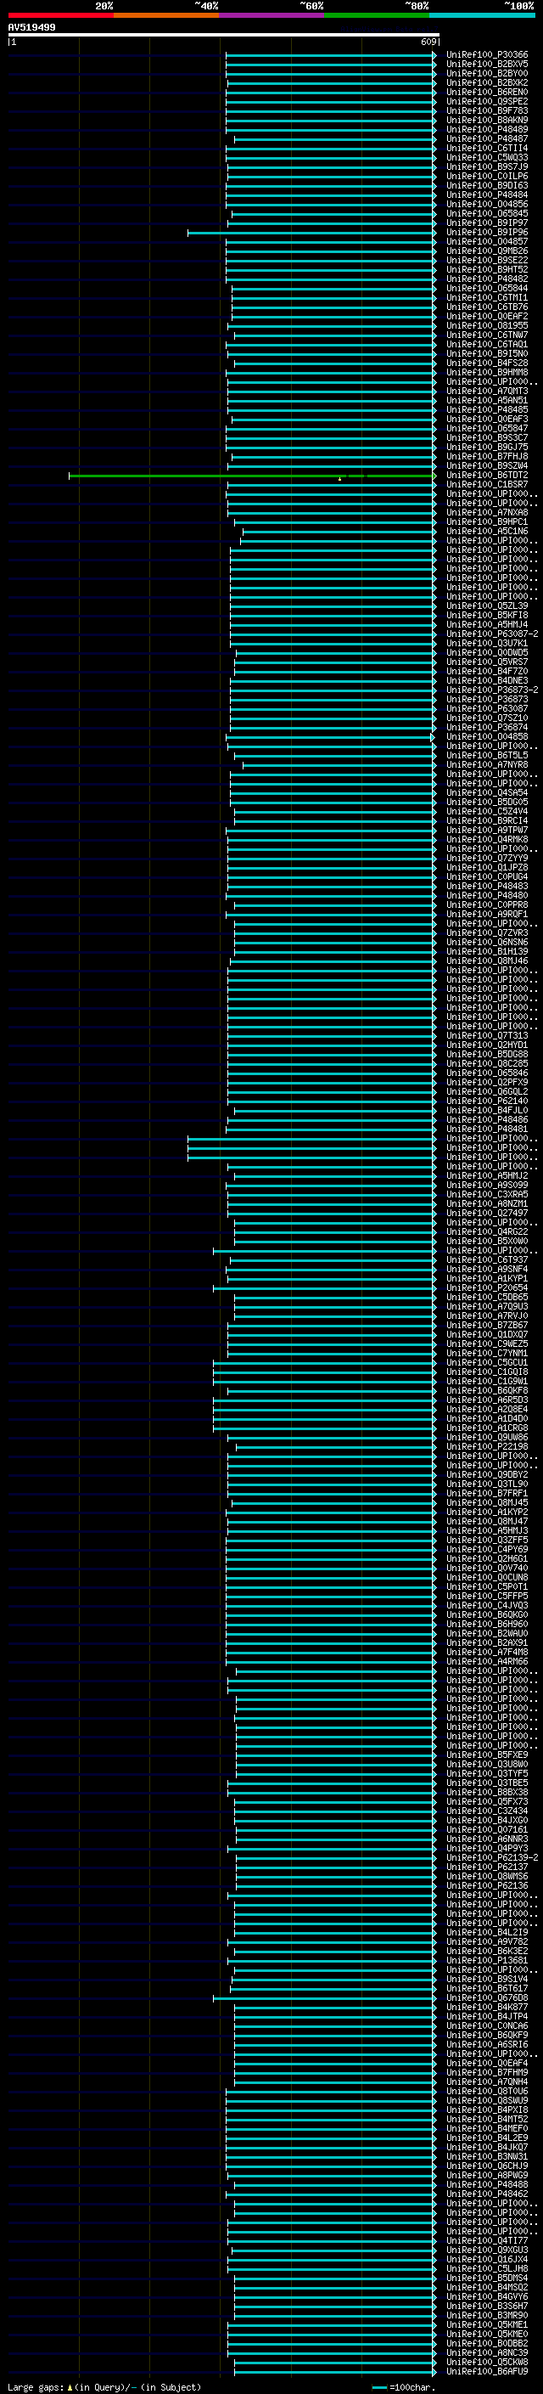
Task: Click the UniRef100_P63087-2 label
Action: pos(492,634)
